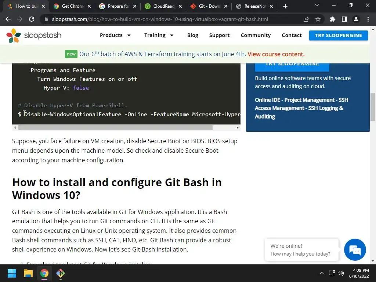Open the Contact nav link
Image resolution: width=376 pixels, height=282 pixels.
point(292,35)
